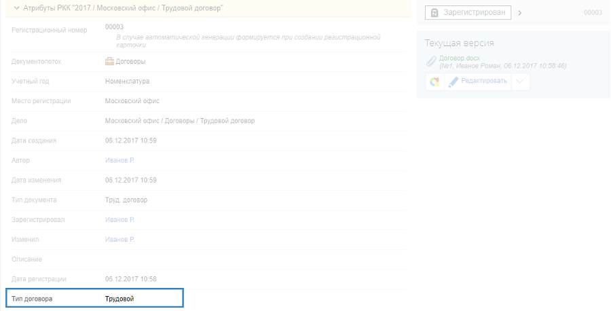The image size is (611, 311).
Task: Open author link Иванов Р. in Автор row
Action: [119, 160]
